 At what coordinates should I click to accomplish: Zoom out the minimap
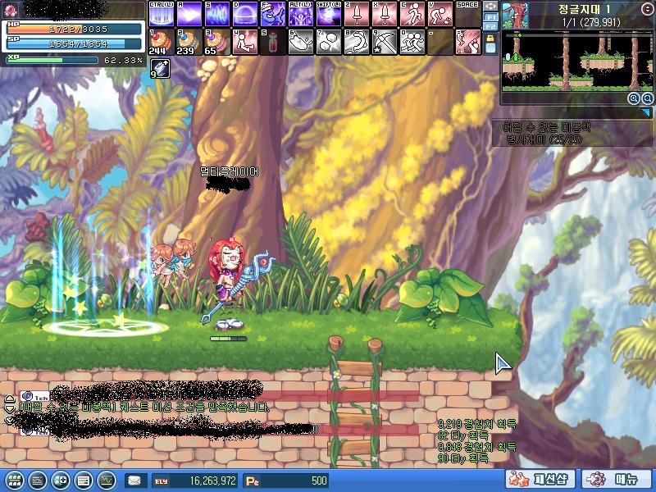point(646,98)
